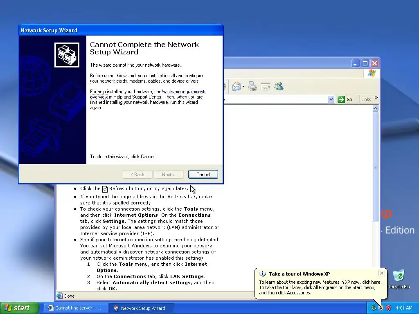Click the tour balloon info icon
The height and width of the screenshot is (314, 419).
[263, 274]
